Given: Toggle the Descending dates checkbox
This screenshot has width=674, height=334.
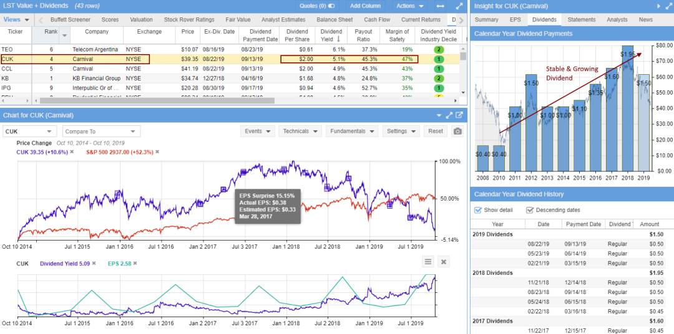Looking at the screenshot, I should coord(530,211).
